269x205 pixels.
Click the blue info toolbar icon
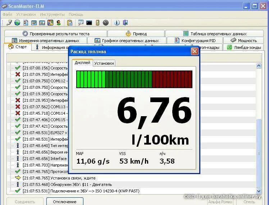click(x=117, y=23)
